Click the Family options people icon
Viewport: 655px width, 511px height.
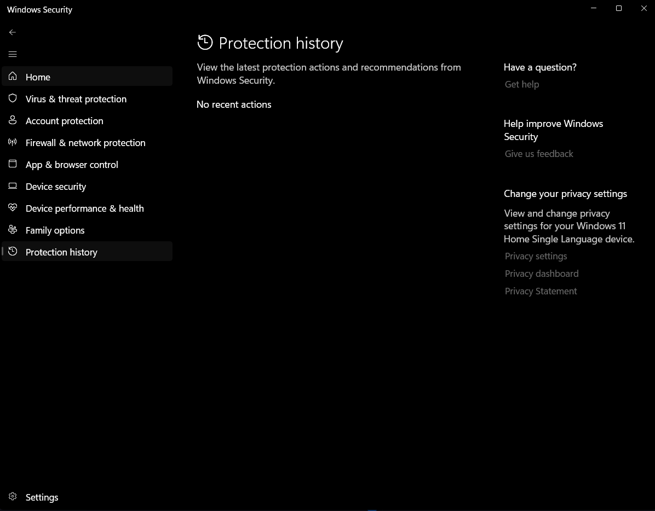click(13, 229)
